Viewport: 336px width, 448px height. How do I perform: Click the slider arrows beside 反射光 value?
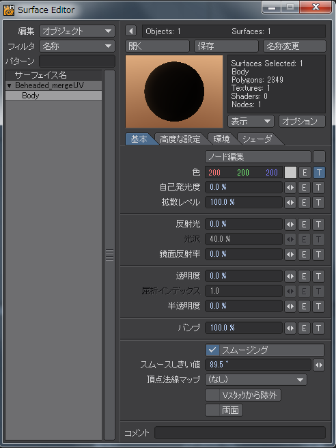(290, 224)
